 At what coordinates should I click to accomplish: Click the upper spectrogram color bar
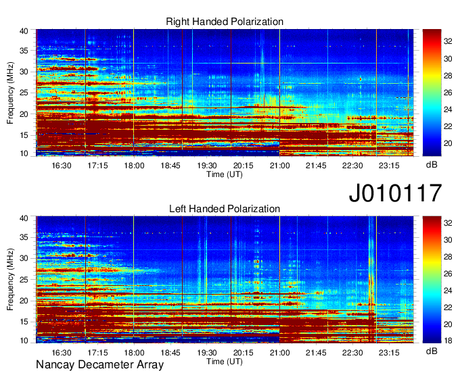click(x=432, y=93)
